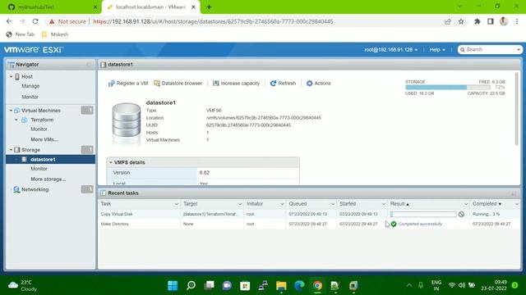
Task: Open the Mukesh bookmarks folder
Action: 55,34
